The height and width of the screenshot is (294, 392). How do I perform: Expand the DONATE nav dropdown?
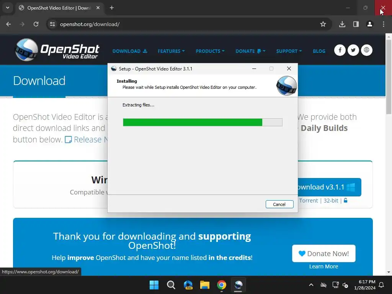[250, 51]
